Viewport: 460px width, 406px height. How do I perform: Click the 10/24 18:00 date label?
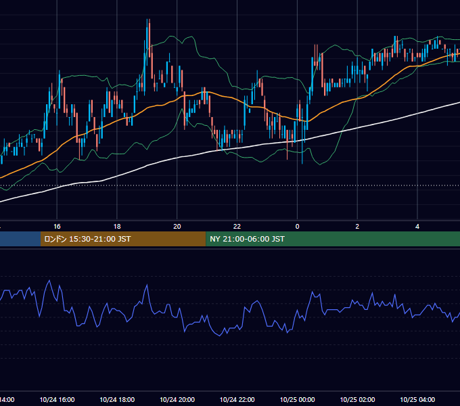pyautogui.click(x=117, y=399)
